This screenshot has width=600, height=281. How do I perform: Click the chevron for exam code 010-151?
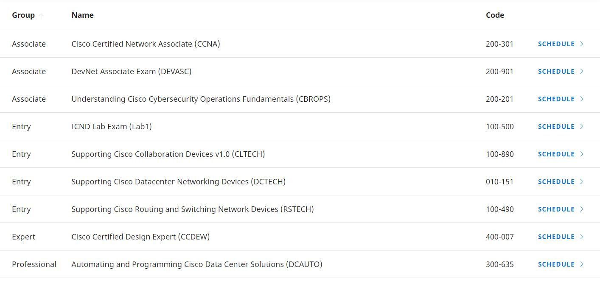tap(582, 181)
